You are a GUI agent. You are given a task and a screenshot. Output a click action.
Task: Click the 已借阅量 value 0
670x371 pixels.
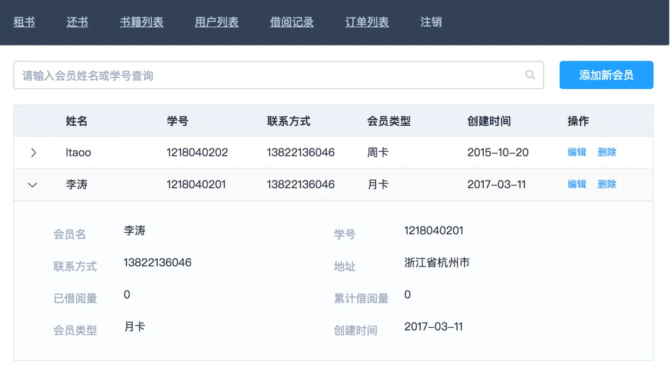(127, 295)
